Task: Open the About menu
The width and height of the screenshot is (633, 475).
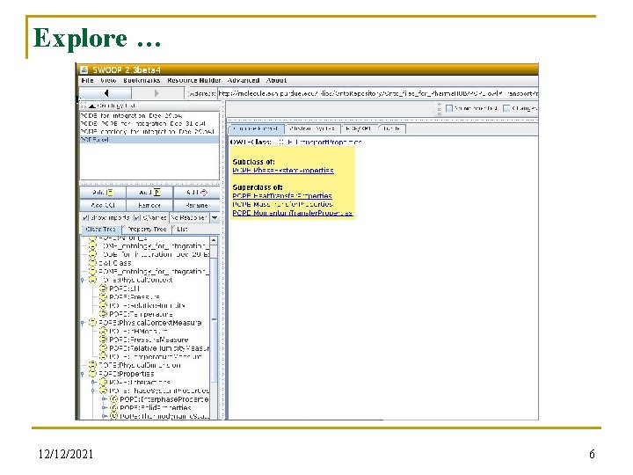Action: click(276, 80)
